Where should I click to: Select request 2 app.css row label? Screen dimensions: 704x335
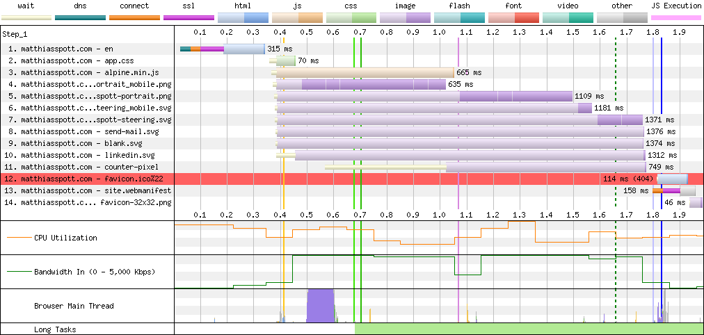(71, 61)
